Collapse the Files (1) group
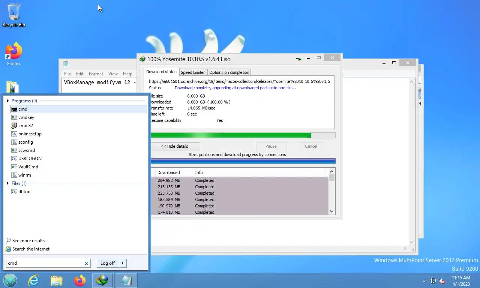480x288 pixels. point(8,183)
